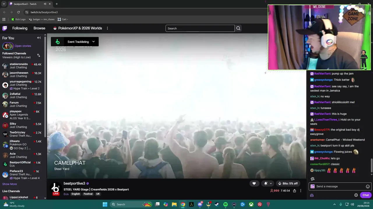The image size is (373, 209).
Task: Open Pieface23 channel in sidebar
Action: [x=22, y=174]
